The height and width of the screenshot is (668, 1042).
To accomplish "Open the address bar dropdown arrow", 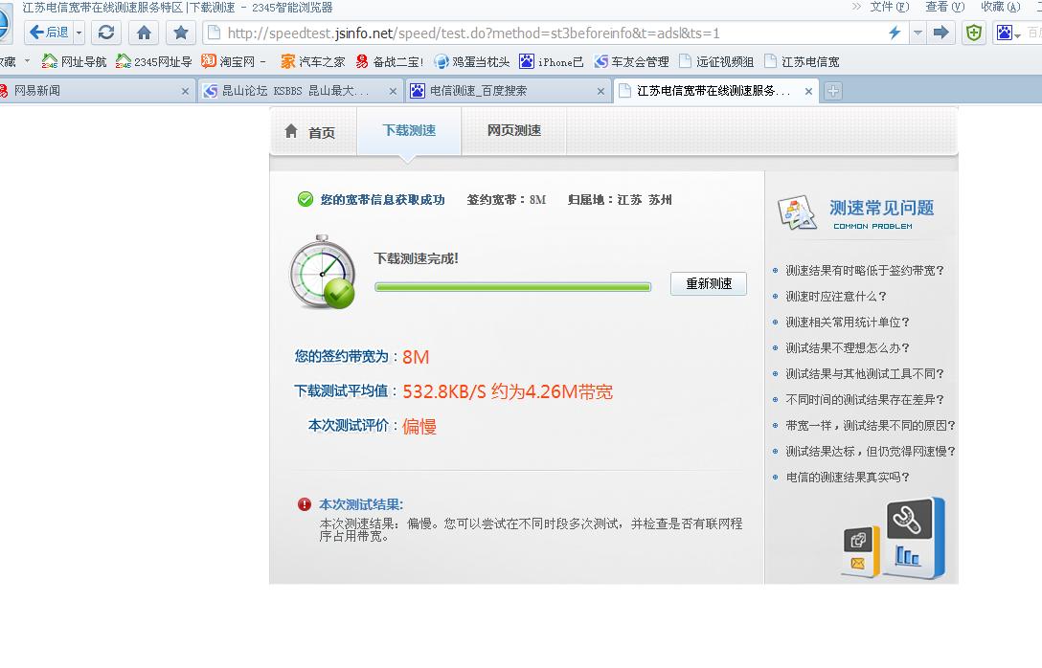I will (917, 33).
